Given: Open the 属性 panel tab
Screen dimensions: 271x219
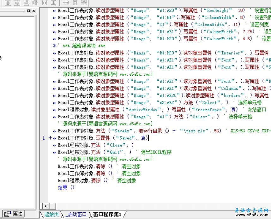Looking at the screenshot, I should (14, 214).
